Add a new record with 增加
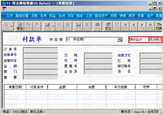 click(x=20, y=26)
